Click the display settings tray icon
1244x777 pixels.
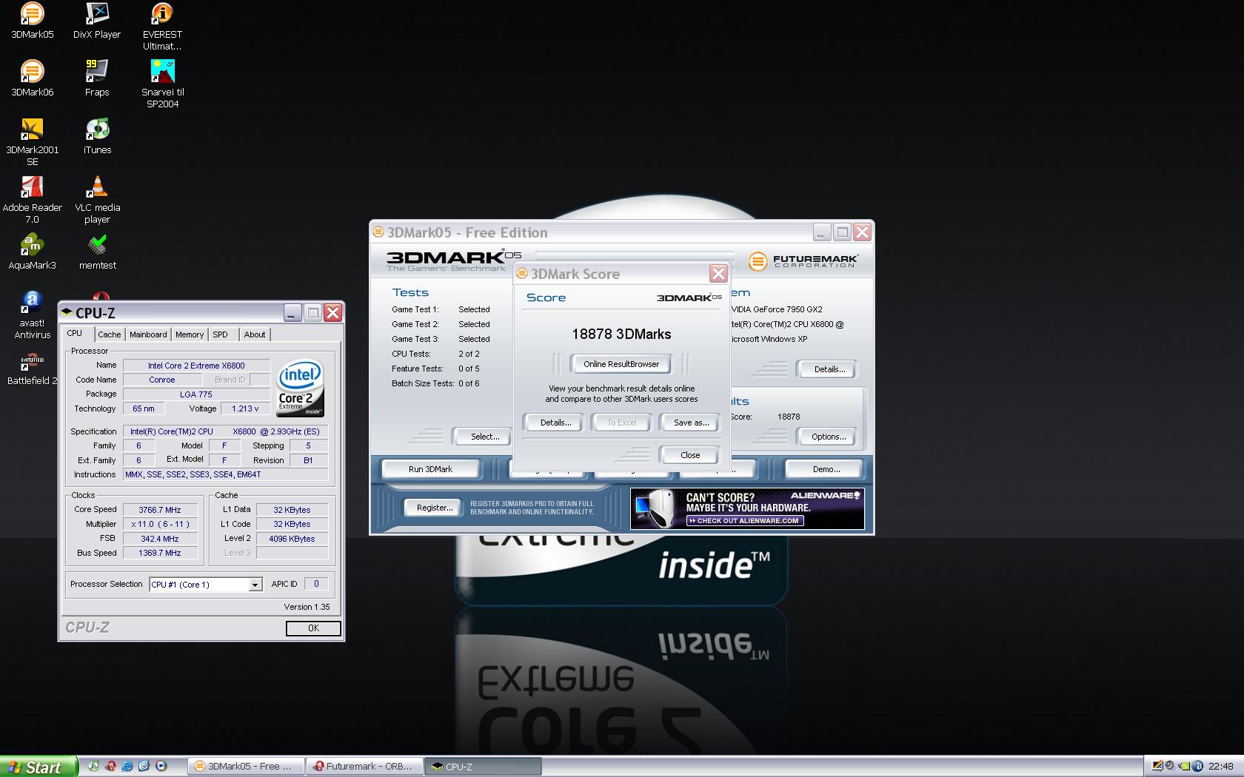point(1157,766)
